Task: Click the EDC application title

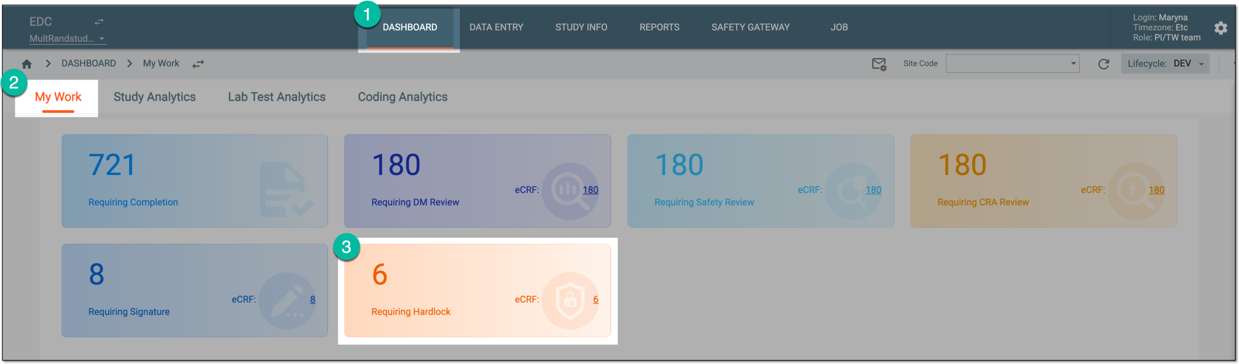Action: [x=41, y=22]
